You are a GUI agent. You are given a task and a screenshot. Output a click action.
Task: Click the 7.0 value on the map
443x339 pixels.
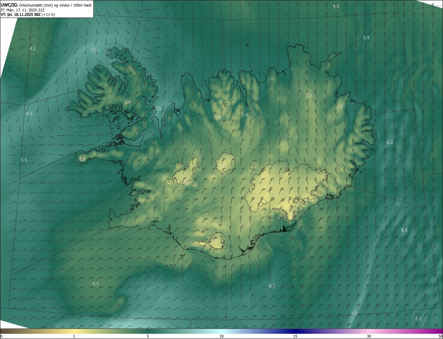158,109
